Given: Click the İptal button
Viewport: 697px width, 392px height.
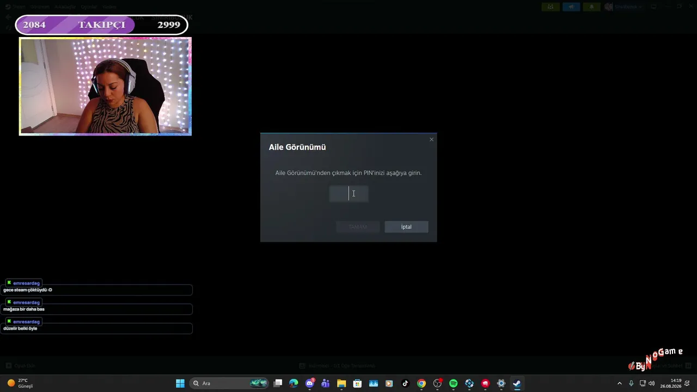Looking at the screenshot, I should tap(406, 226).
